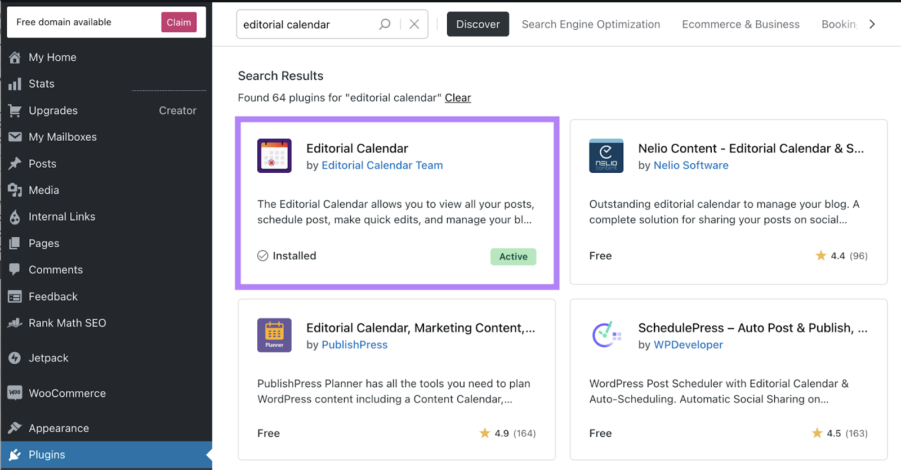901x470 pixels.
Task: Open Ecommerce & Business category
Action: pos(741,24)
